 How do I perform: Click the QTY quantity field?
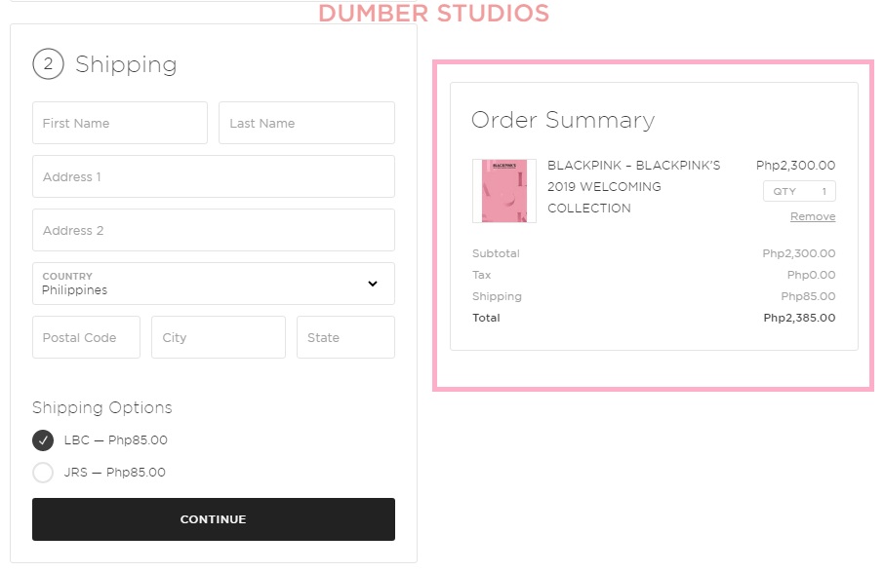[799, 191]
